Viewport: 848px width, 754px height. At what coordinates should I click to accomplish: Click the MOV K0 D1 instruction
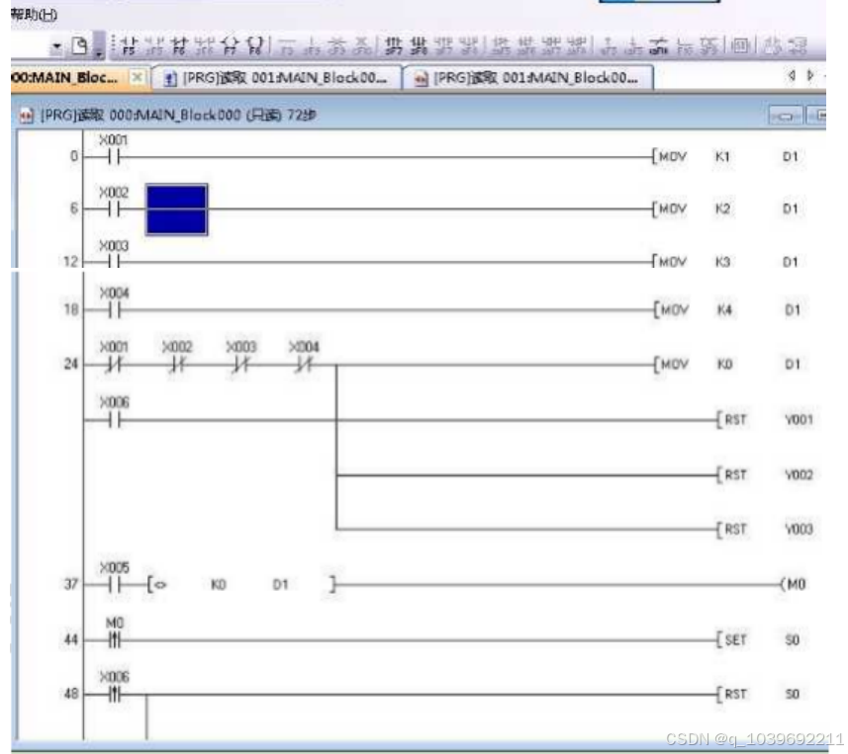tap(727, 364)
